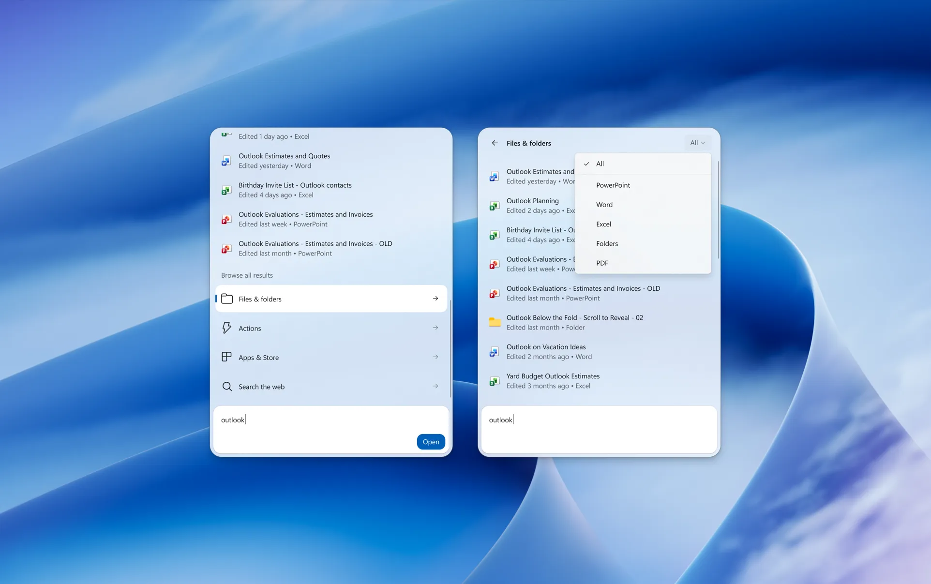The height and width of the screenshot is (584, 931).
Task: Click Word icon of Outlook Estimates in right panel
Action: click(494, 177)
